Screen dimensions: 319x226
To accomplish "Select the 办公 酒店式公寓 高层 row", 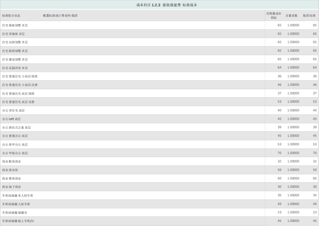I will [x=16, y=128].
